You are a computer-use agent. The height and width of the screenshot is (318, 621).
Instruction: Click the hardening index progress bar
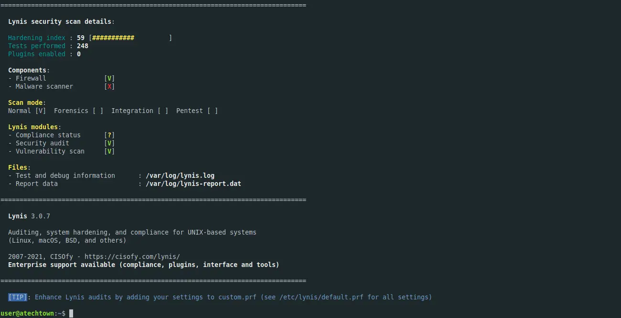tap(130, 38)
